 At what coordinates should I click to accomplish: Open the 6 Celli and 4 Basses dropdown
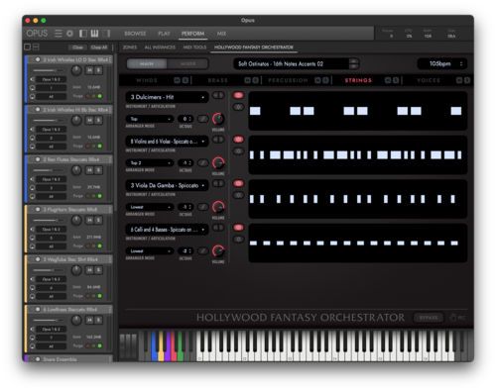pos(167,230)
